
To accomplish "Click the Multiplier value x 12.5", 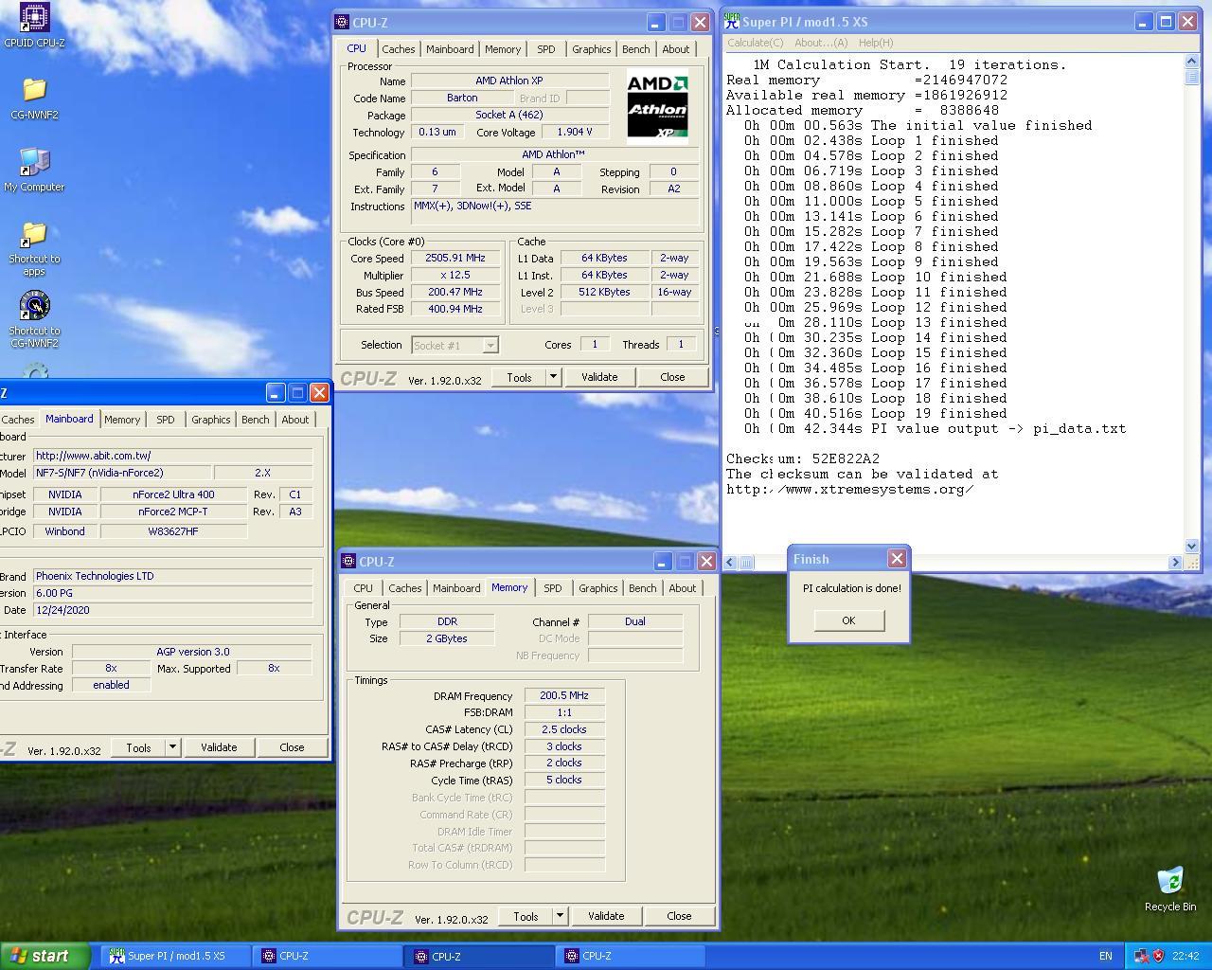I will 455,275.
